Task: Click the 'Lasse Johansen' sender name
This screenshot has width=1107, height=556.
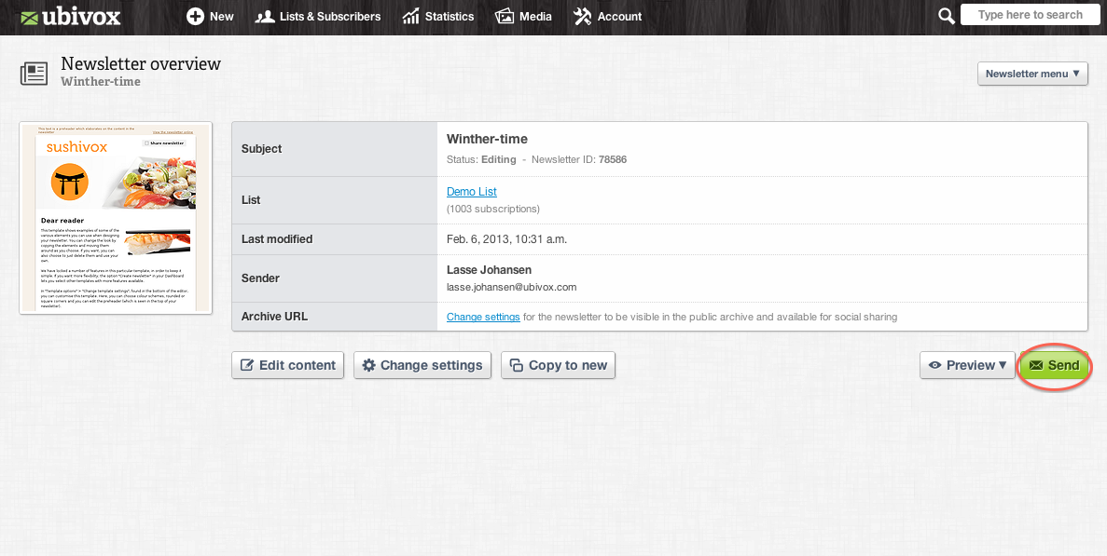Action: tap(490, 270)
